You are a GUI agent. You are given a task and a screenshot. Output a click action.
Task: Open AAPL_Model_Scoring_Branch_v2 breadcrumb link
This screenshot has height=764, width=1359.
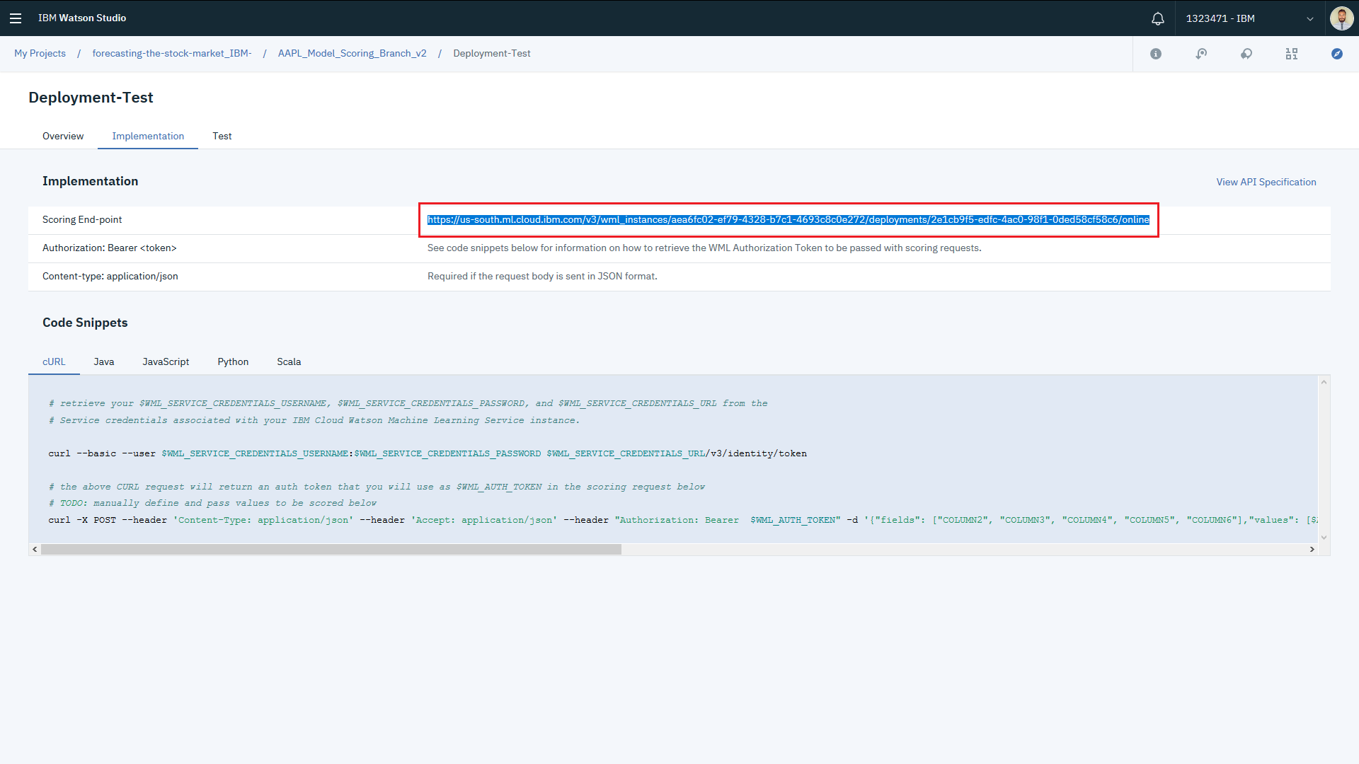(x=352, y=54)
